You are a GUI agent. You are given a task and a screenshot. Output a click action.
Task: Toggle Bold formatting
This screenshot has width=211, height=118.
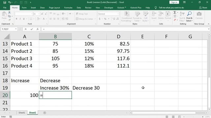[x=16, y=19]
